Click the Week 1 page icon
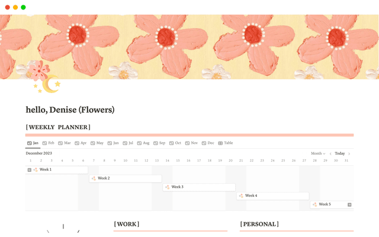This screenshot has width=379, height=237. [36, 170]
